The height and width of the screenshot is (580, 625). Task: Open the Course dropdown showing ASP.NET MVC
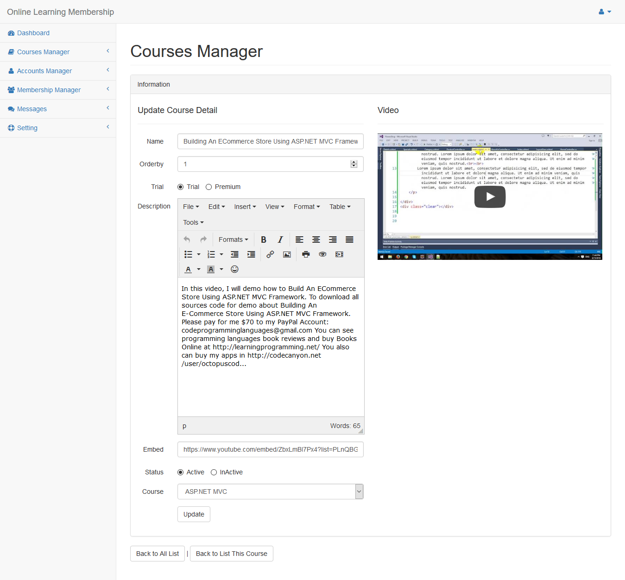[x=270, y=492]
